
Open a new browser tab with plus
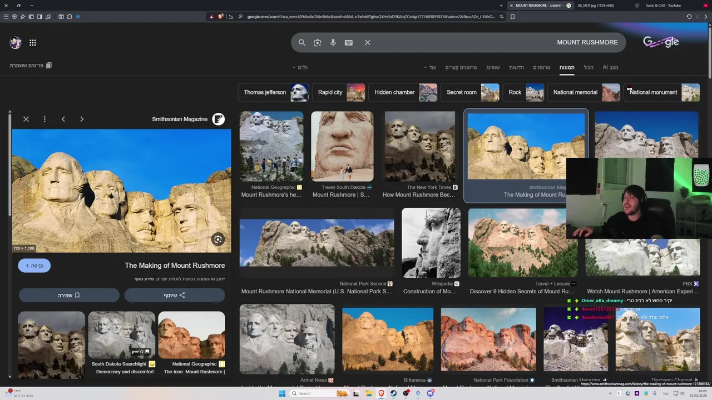click(x=501, y=6)
